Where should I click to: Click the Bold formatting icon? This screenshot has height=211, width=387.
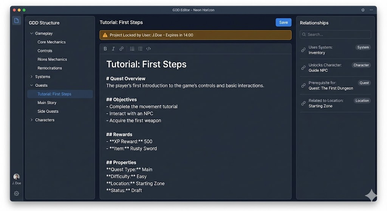click(105, 49)
